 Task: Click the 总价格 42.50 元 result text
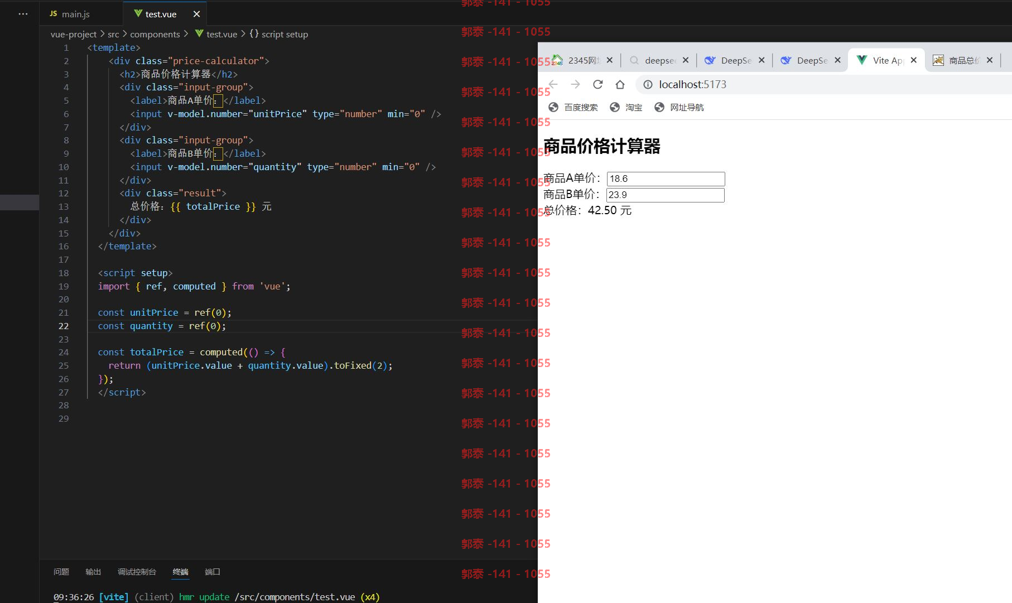click(587, 210)
